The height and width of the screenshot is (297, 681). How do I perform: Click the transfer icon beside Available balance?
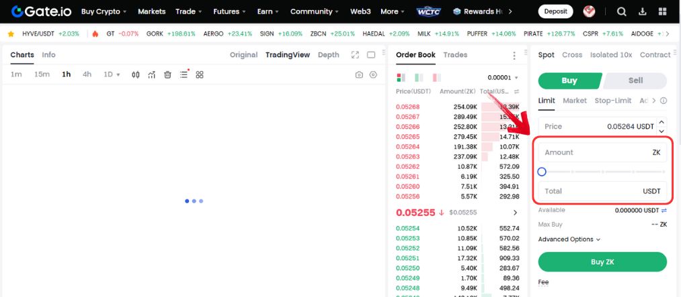(664, 211)
